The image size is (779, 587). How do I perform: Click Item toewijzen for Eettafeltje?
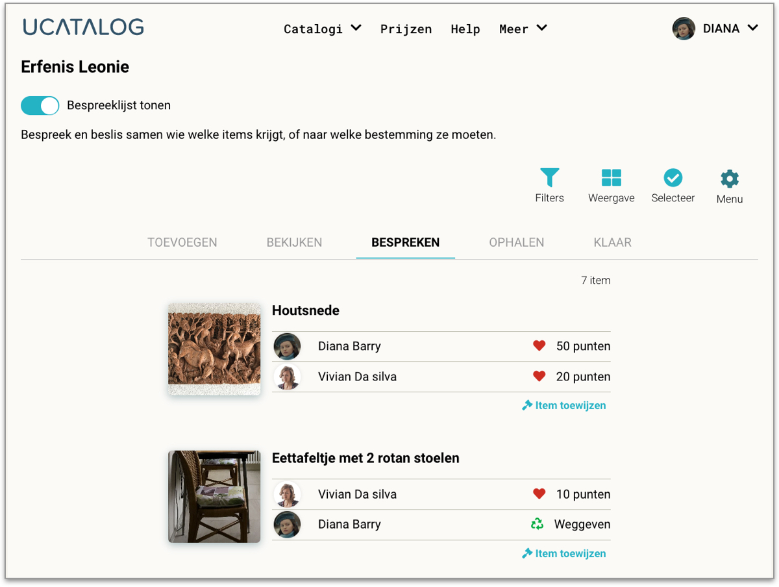tap(564, 553)
